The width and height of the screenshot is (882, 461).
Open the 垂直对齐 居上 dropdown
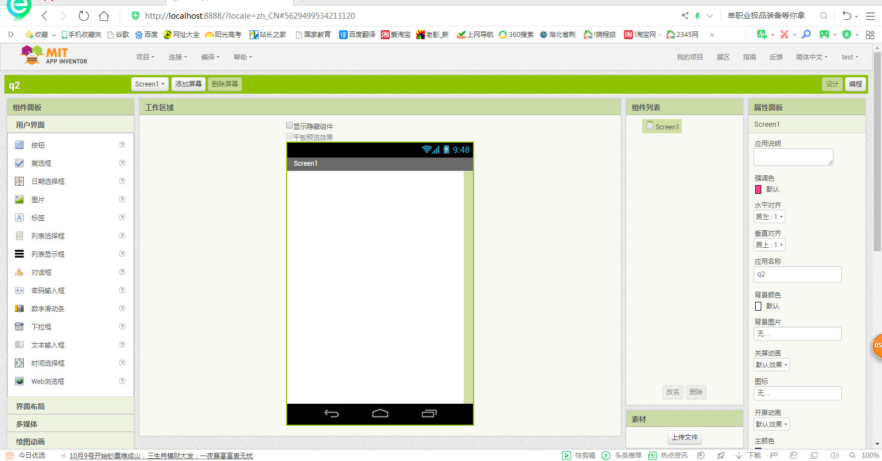coord(770,245)
